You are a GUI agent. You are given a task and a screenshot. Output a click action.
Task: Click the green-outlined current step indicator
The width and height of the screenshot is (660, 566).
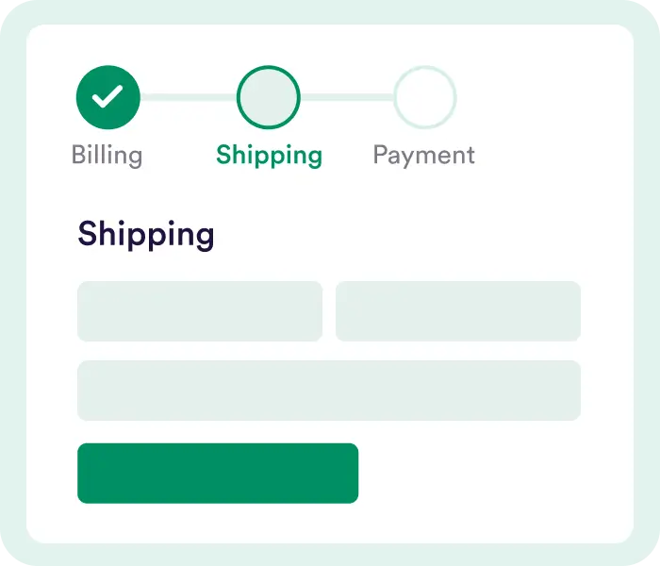coord(269,96)
